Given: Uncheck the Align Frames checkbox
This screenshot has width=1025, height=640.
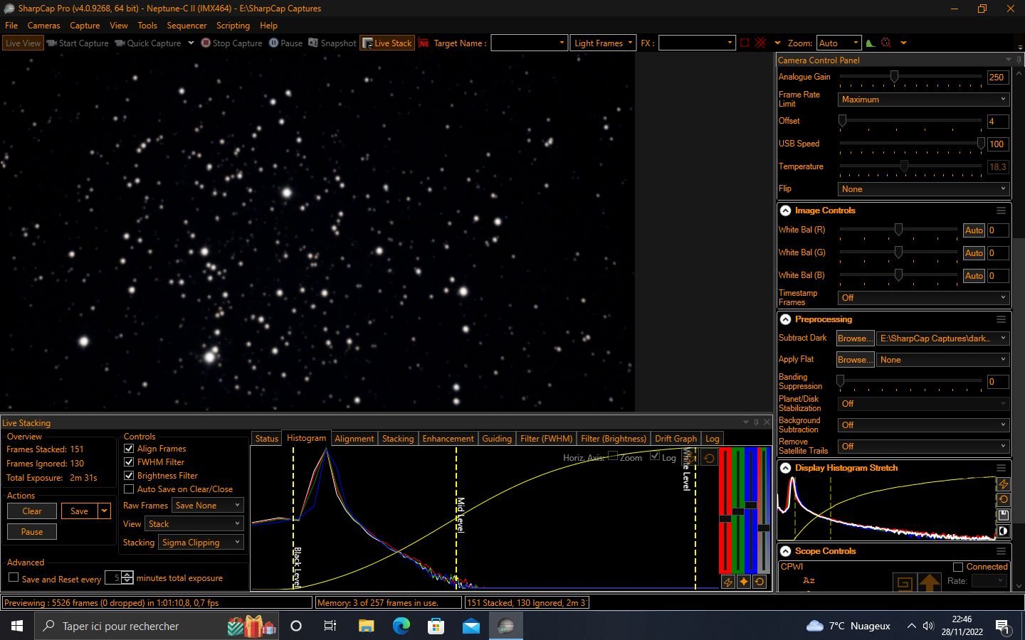Looking at the screenshot, I should coord(129,449).
